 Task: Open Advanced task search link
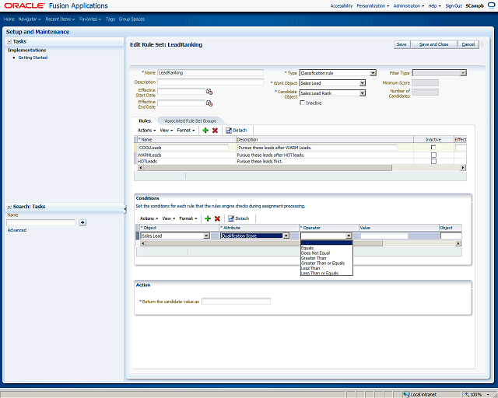click(17, 230)
